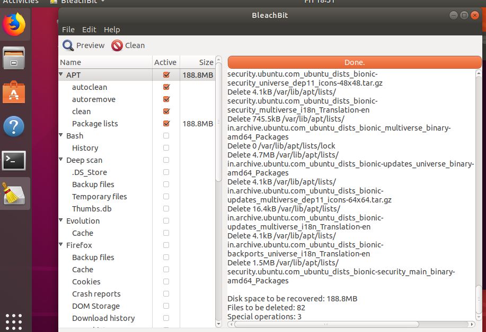Select the Temporary files row
This screenshot has width=486, height=332.
pyautogui.click(x=136, y=197)
